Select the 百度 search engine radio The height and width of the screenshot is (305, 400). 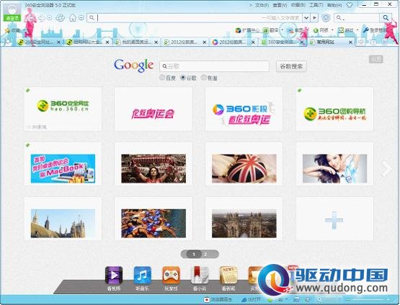[162, 78]
